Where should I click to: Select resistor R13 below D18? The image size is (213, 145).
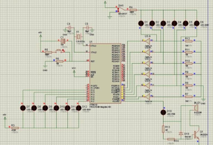click(163, 129)
